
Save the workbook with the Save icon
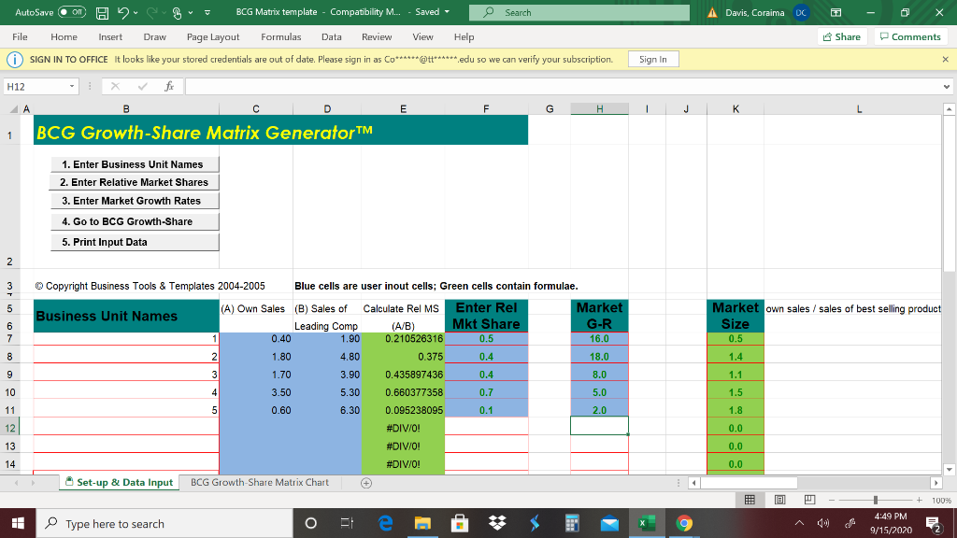[x=101, y=12]
